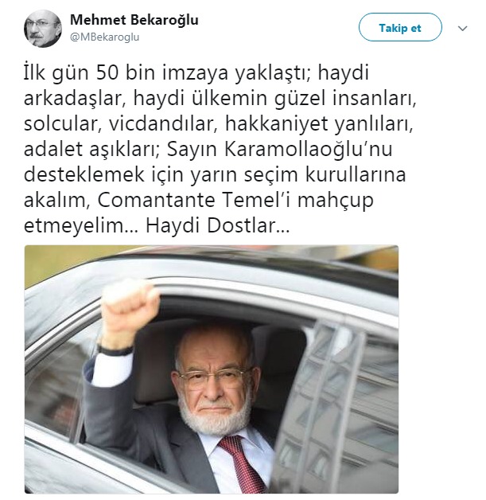This screenshot has height=500, width=486.
Task: Open Mehmet Bekaroğlu's profile avatar
Action: (x=43, y=29)
